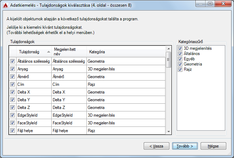Click the scrollbar up arrow in the properties table
Screen dimensions: 234x158
pos(169,49)
